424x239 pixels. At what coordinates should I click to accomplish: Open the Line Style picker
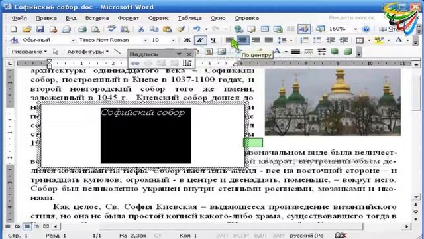[295, 52]
